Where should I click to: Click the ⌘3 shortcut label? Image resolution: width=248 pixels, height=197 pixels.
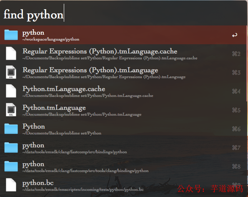[x=236, y=73]
